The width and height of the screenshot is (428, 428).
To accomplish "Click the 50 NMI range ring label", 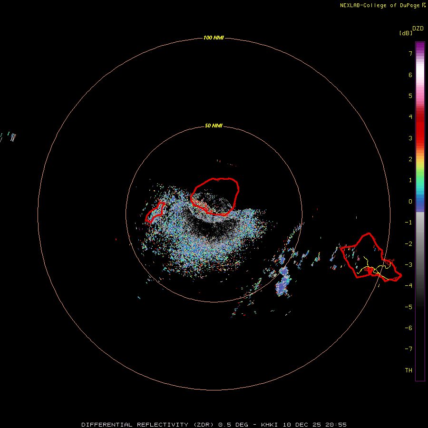I will tap(214, 126).
